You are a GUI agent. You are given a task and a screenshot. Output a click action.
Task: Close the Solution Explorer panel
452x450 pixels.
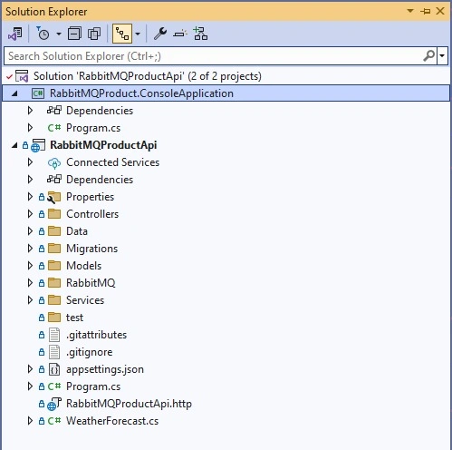[440, 11]
